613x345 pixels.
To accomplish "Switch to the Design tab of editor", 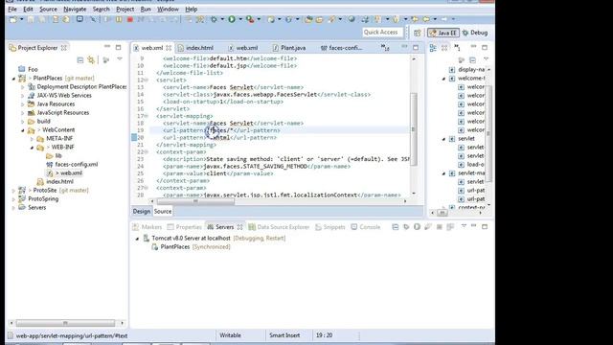I will (142, 211).
